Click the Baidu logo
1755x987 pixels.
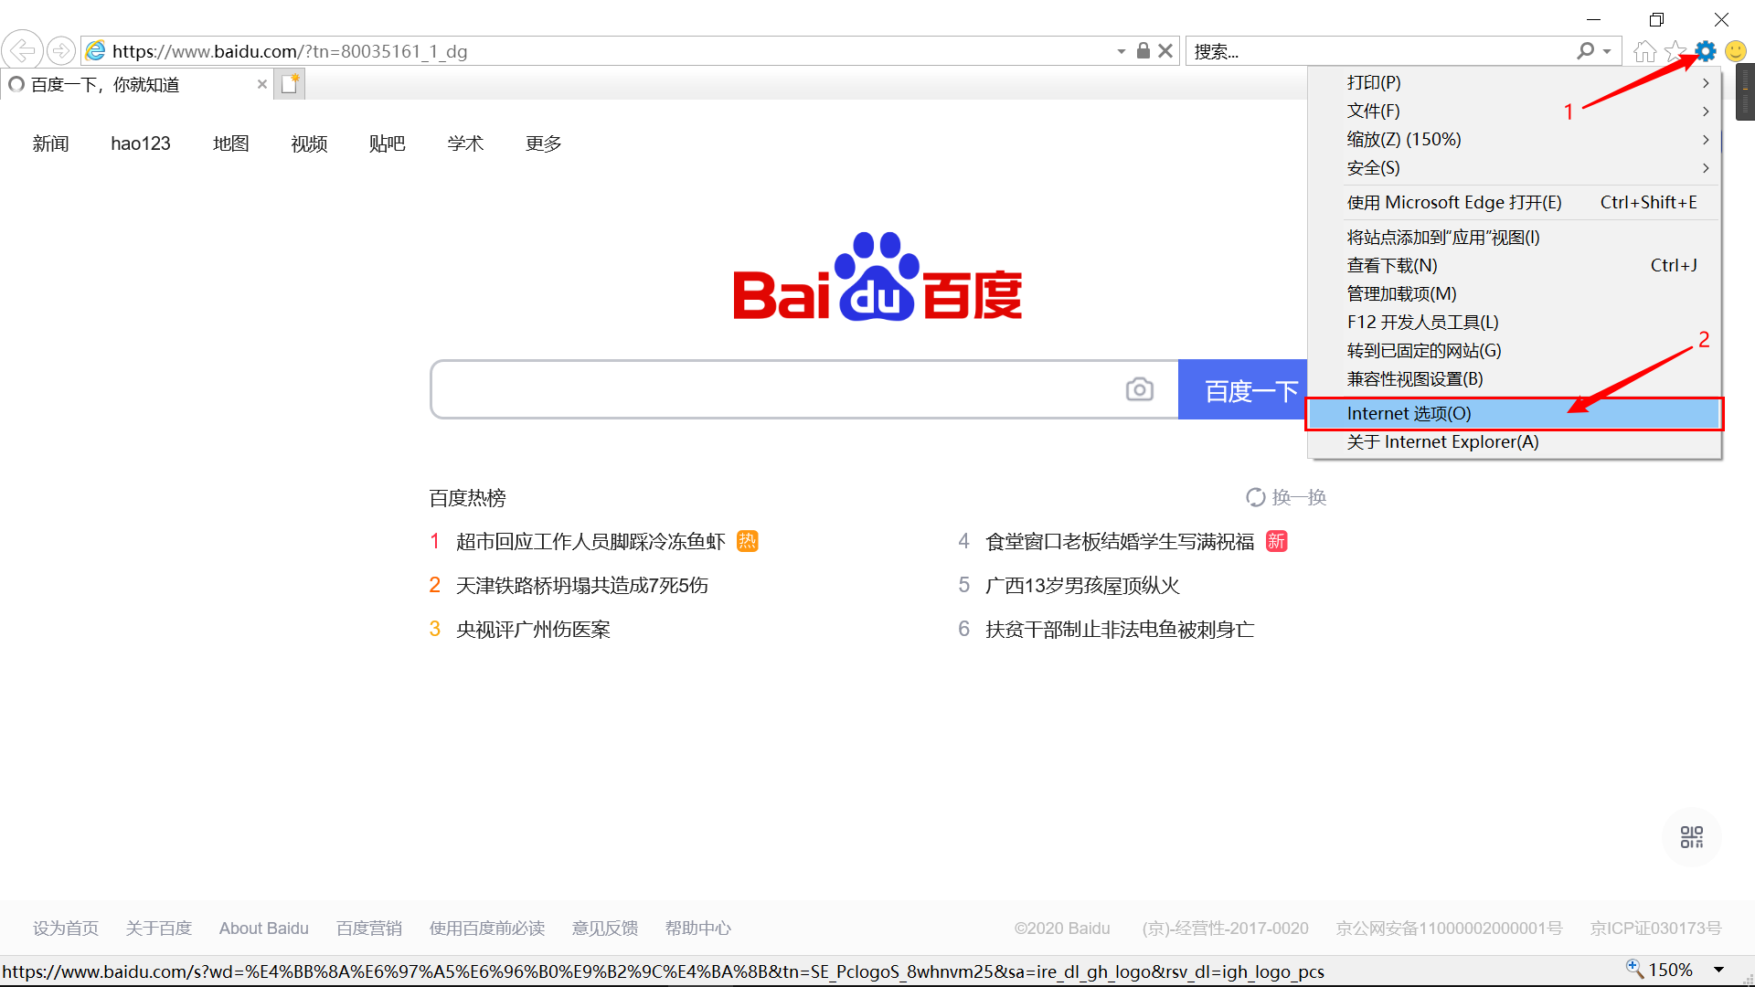tap(877, 276)
